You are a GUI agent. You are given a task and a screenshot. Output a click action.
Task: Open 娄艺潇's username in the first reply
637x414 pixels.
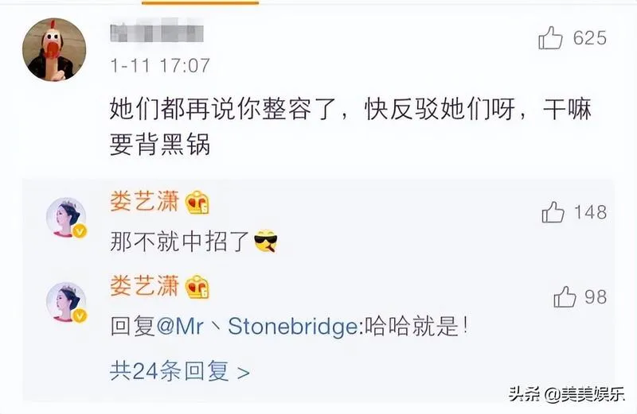coord(144,202)
